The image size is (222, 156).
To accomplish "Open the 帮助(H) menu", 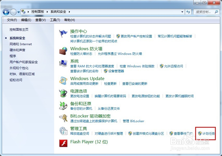I will pos(69,20).
